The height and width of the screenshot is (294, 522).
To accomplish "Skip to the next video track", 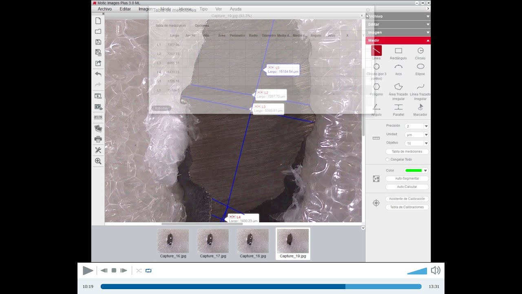I will point(124,270).
